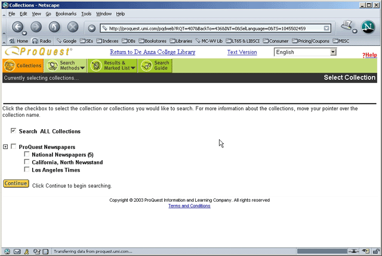Follow the Return to De Anza College Library link
The height and width of the screenshot is (256, 382).
coord(161,52)
